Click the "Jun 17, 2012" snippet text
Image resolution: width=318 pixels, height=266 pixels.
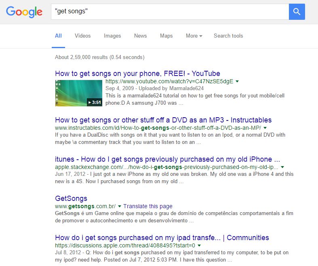coord(174,177)
